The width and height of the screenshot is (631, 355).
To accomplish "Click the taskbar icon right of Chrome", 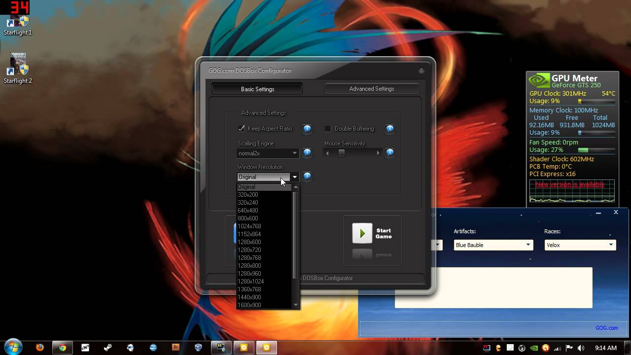I will coord(85,347).
